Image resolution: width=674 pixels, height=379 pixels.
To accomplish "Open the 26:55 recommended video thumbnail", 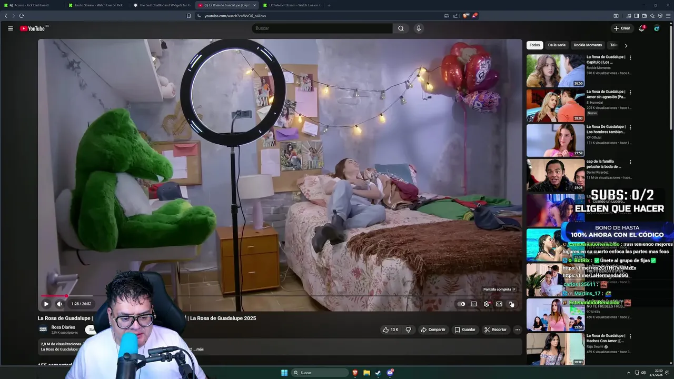I will pos(556,71).
